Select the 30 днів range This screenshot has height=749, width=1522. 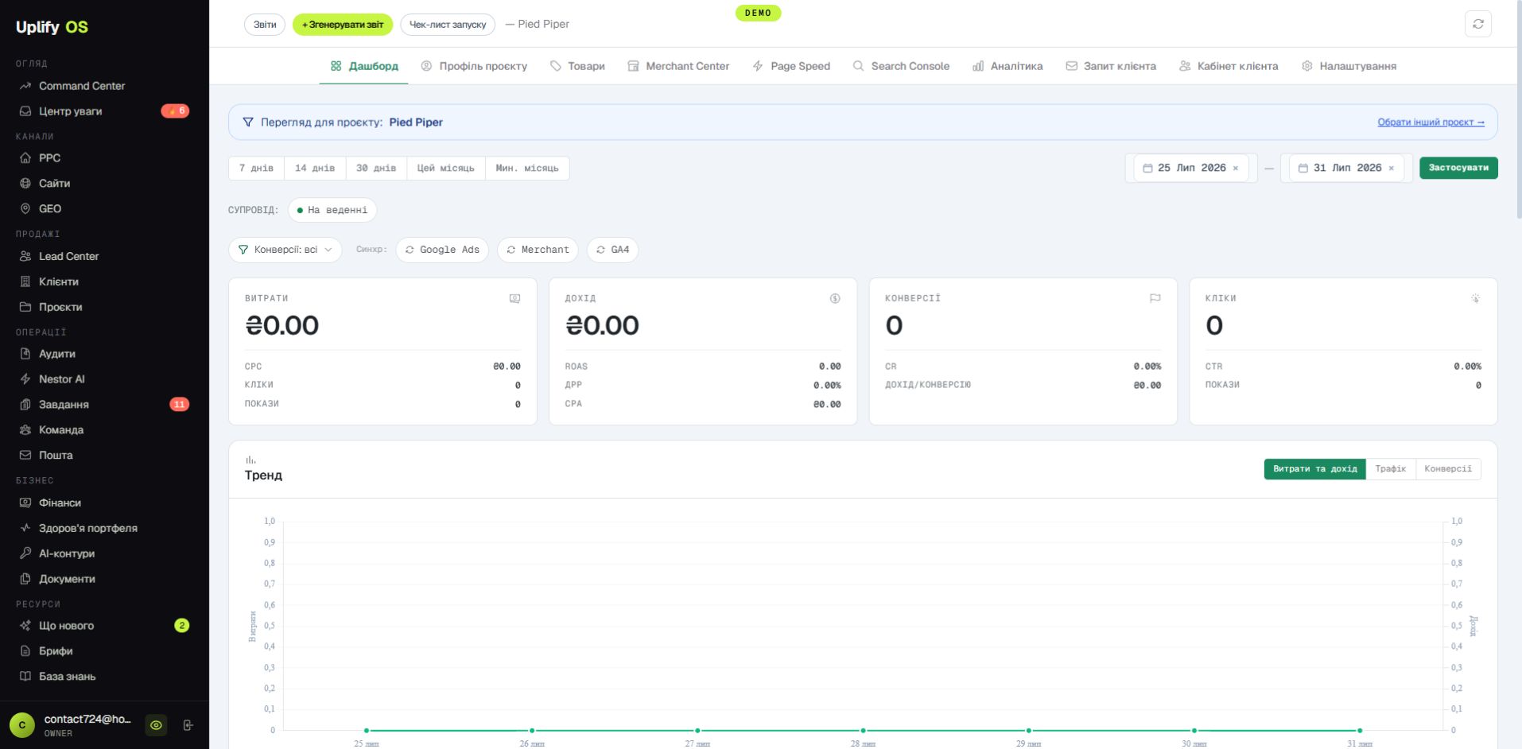[376, 169]
